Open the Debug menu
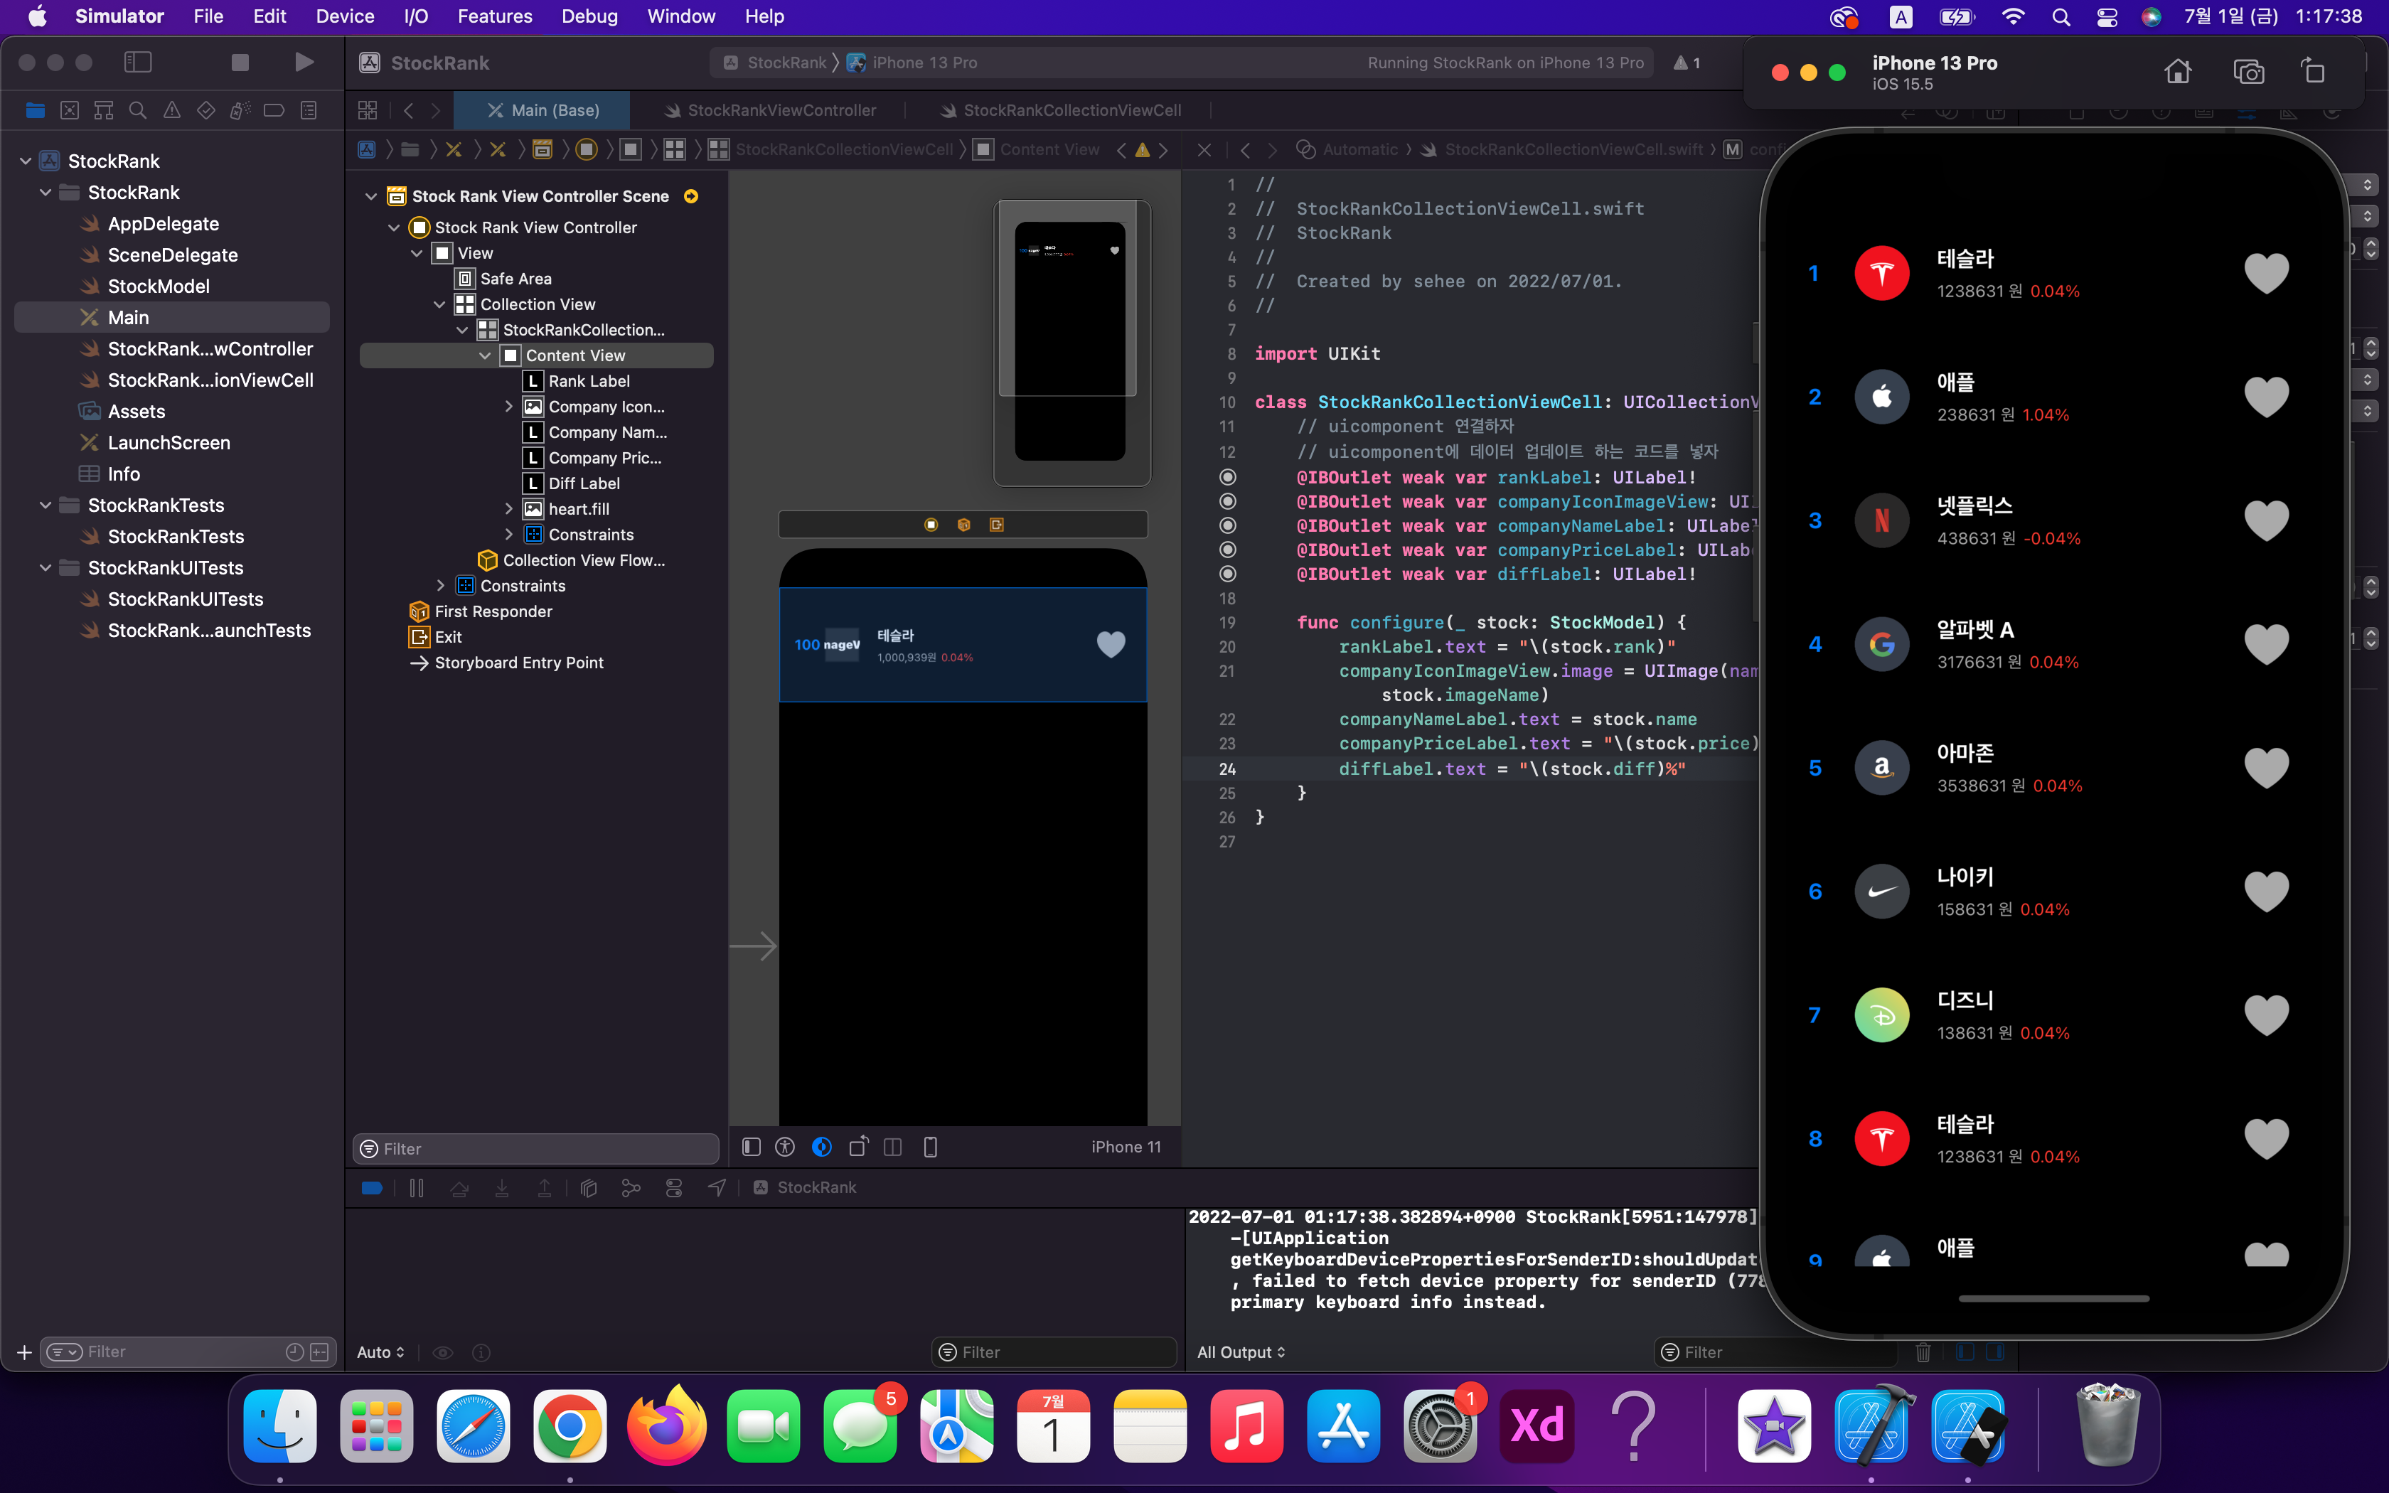2389x1493 pixels. click(x=589, y=16)
